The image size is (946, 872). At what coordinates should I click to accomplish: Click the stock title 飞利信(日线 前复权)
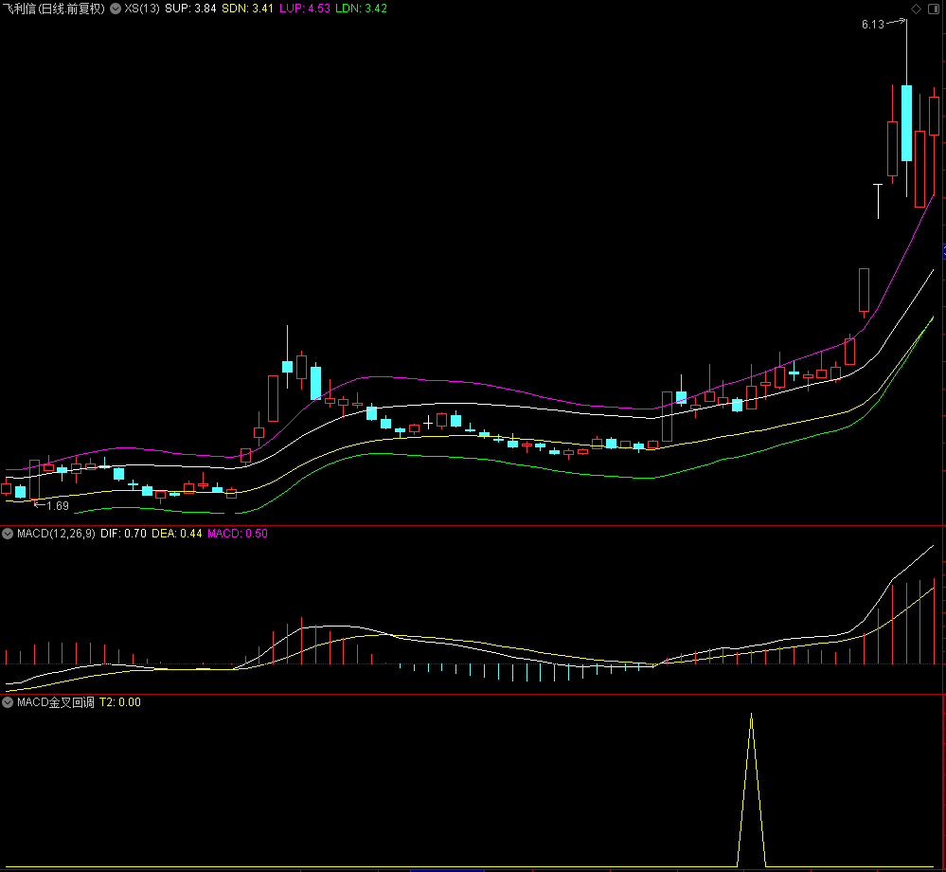53,8
